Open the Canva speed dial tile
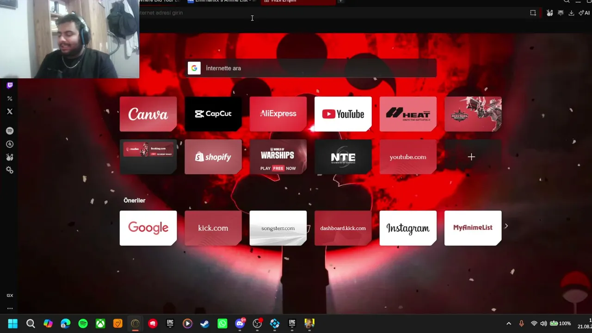The image size is (592, 333). (x=148, y=114)
